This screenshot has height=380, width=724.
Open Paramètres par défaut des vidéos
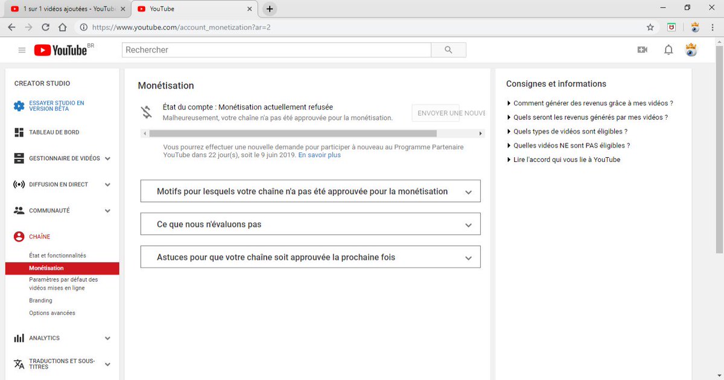(x=63, y=284)
